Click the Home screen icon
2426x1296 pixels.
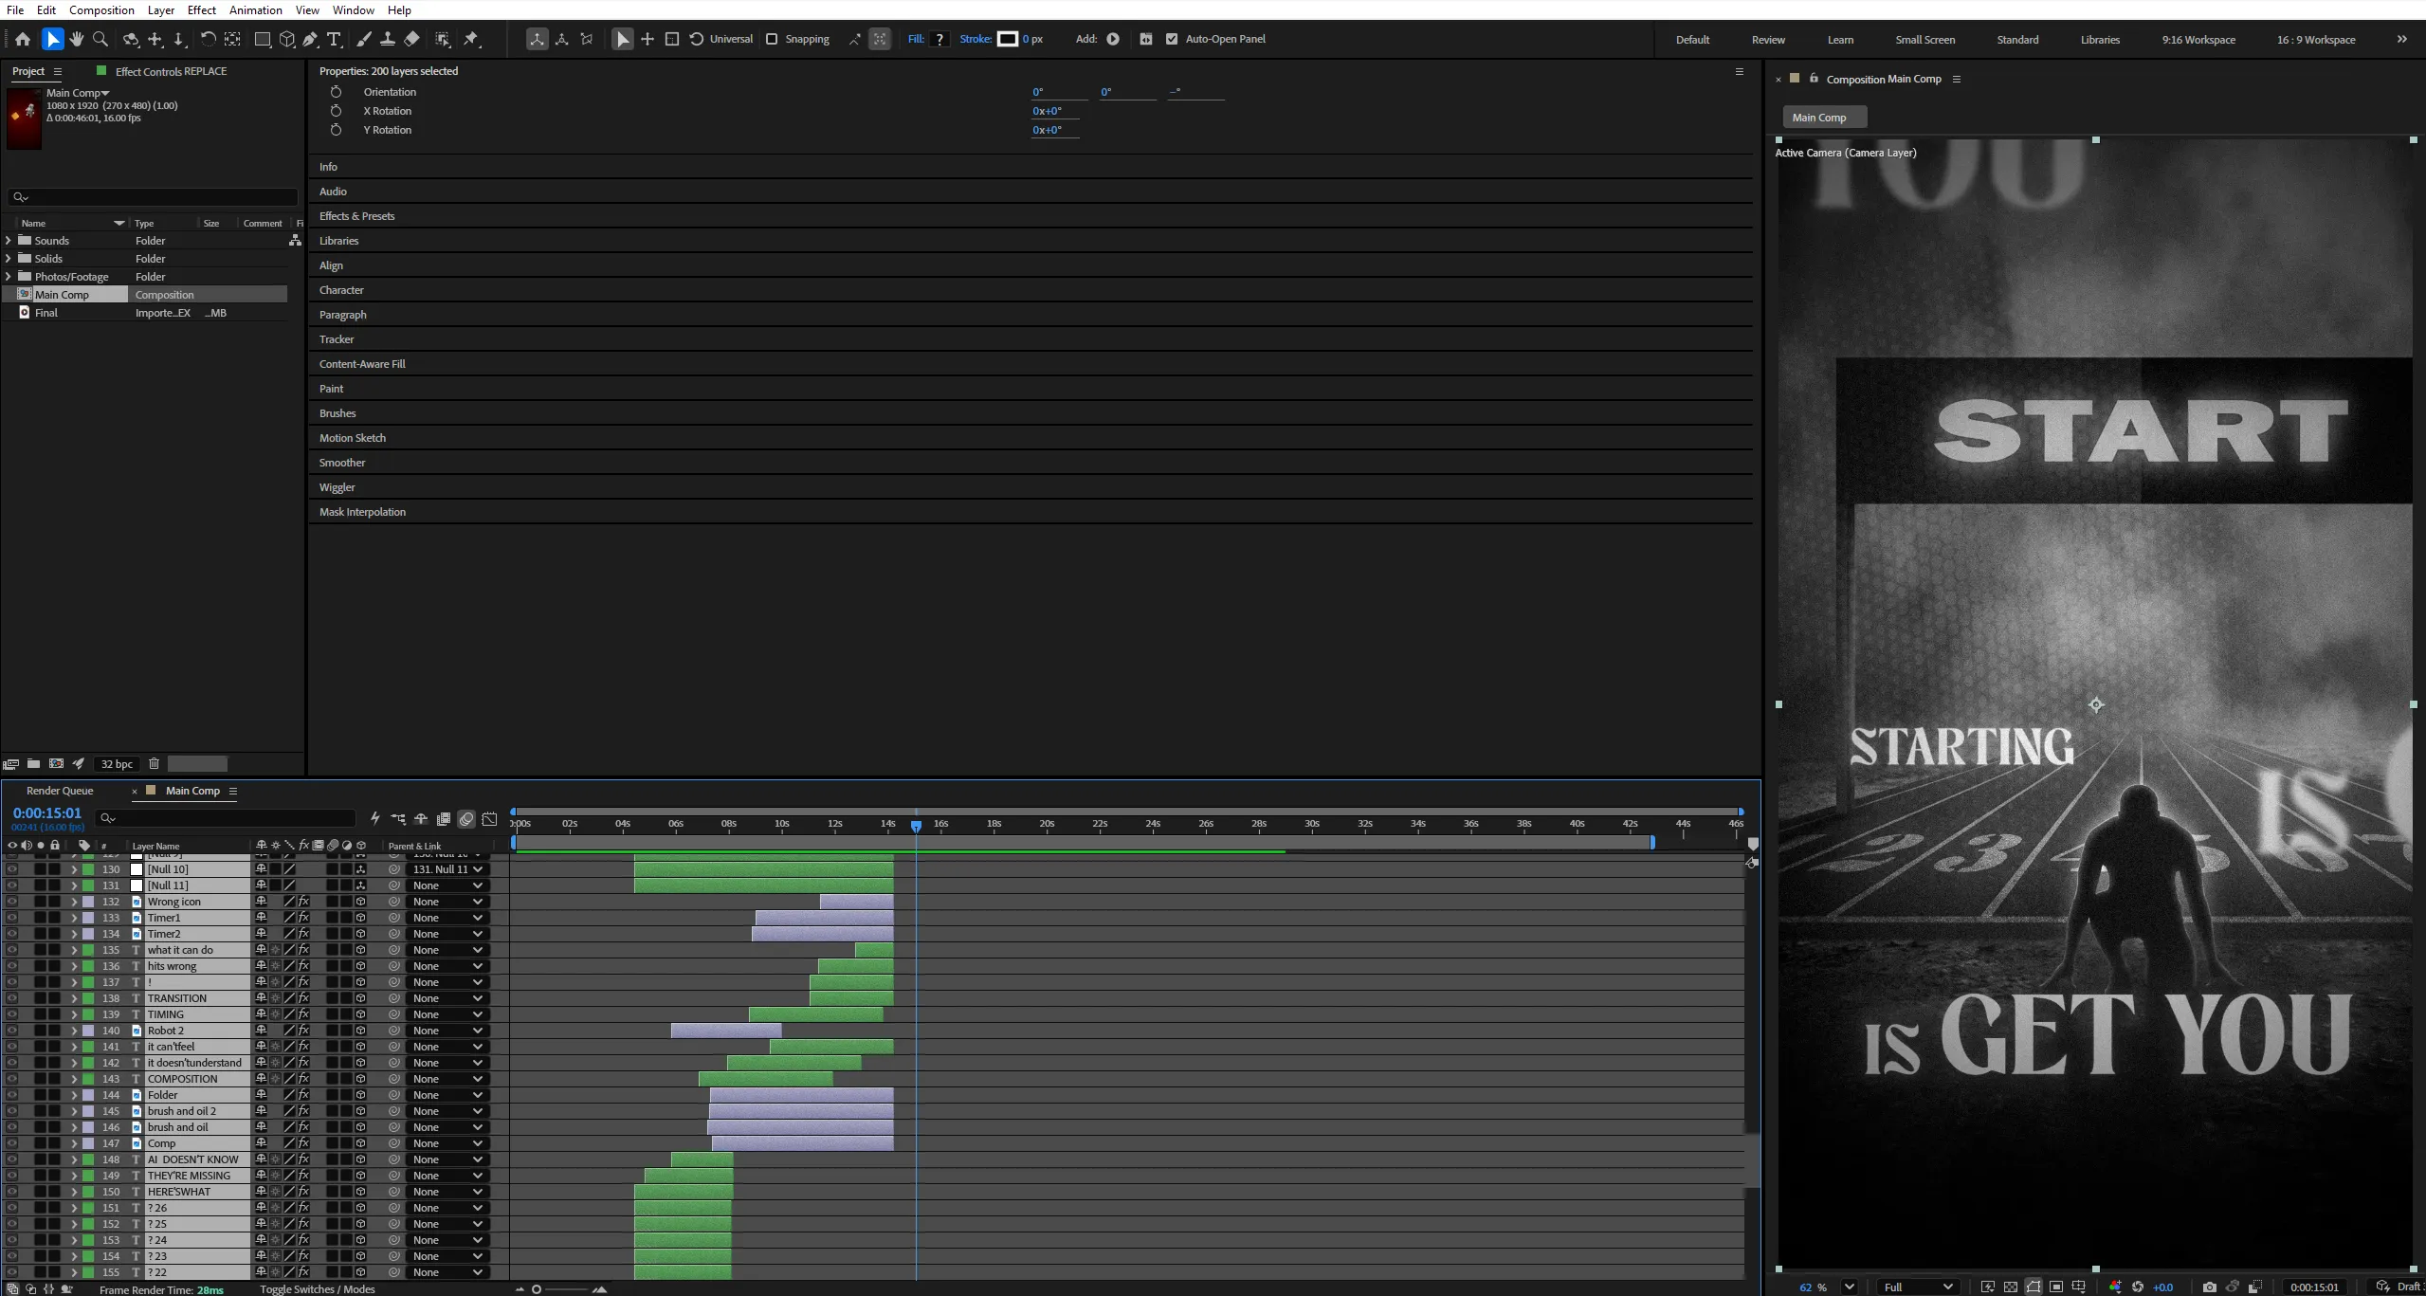point(23,39)
